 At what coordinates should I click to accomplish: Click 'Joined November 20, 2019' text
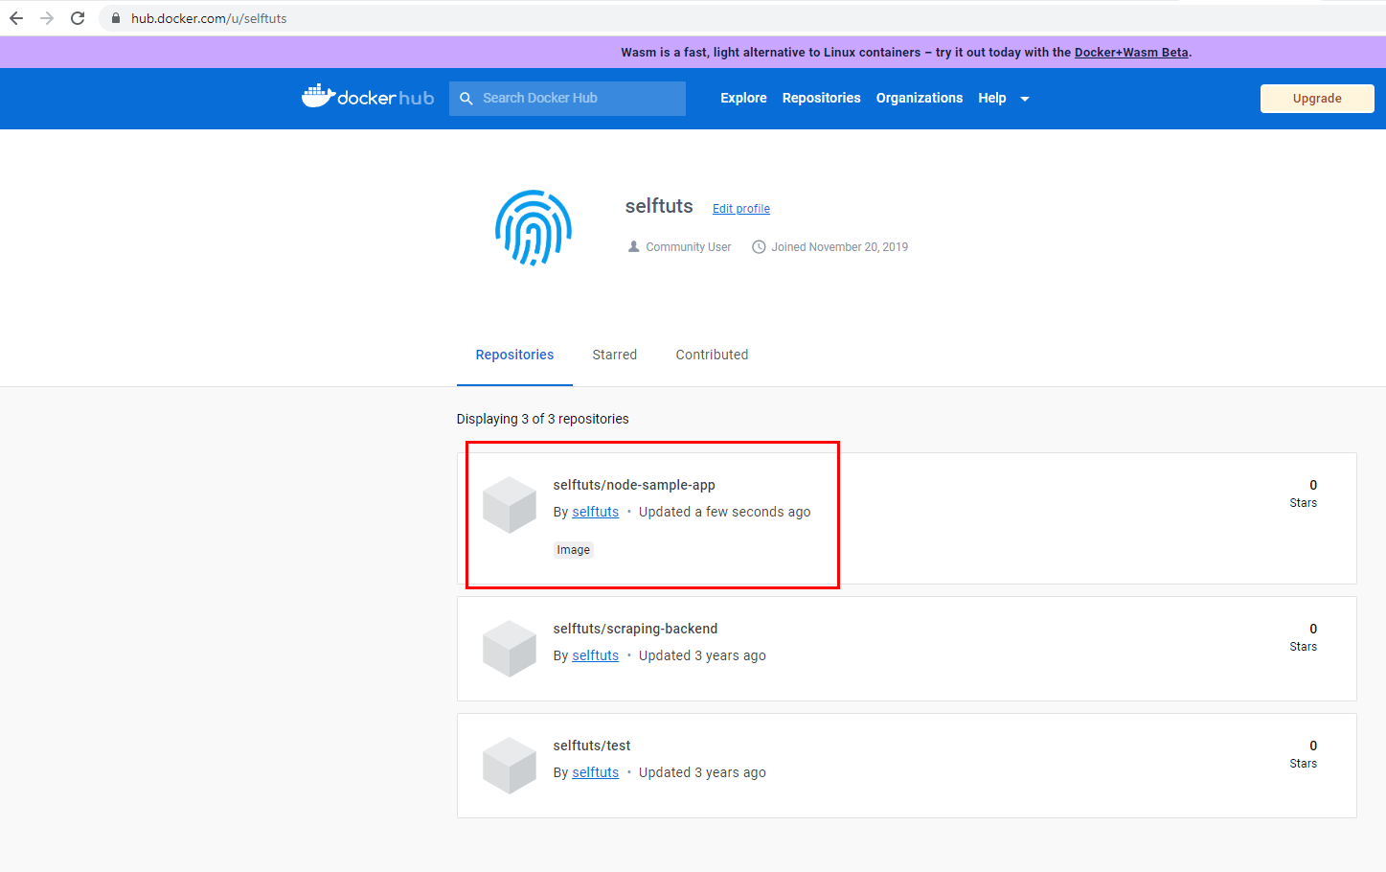[x=840, y=247]
